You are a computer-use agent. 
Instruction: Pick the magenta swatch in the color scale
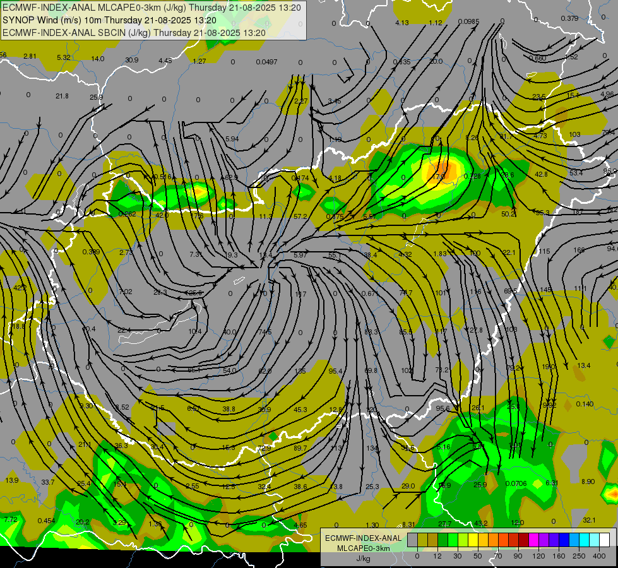533,540
